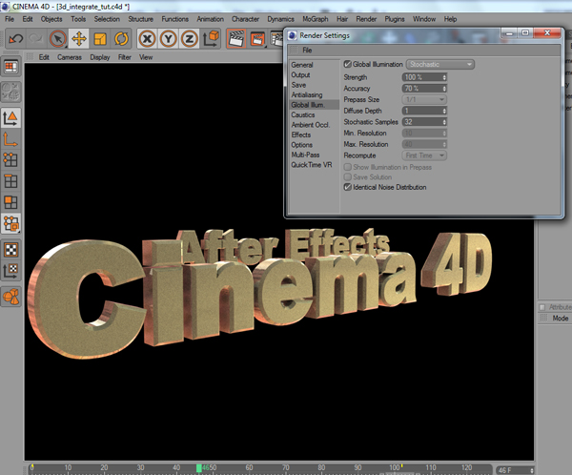Viewport: 572px width, 475px height.
Task: Open File menu in Render Settings
Action: coord(307,50)
